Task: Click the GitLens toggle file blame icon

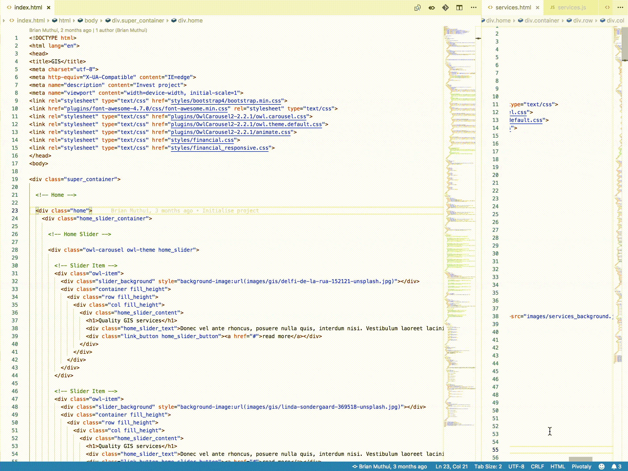Action: coord(432,8)
